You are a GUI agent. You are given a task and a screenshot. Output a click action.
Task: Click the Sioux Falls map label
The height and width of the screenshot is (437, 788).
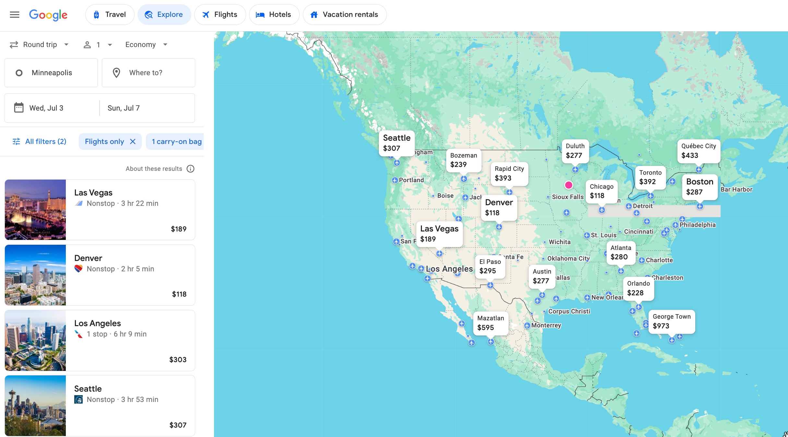(x=568, y=197)
